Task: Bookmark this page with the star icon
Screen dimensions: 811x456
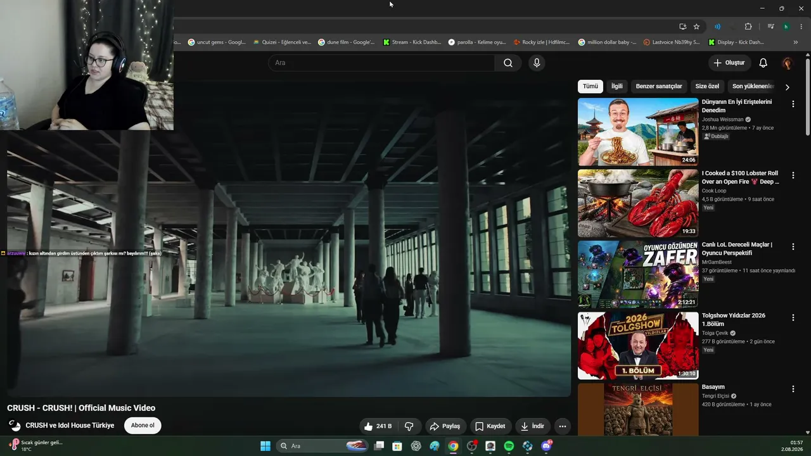Action: pos(696,27)
